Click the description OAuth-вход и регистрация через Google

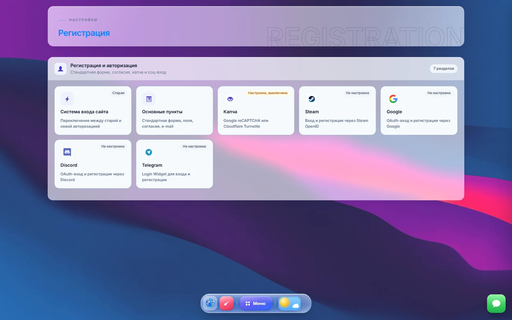click(418, 124)
